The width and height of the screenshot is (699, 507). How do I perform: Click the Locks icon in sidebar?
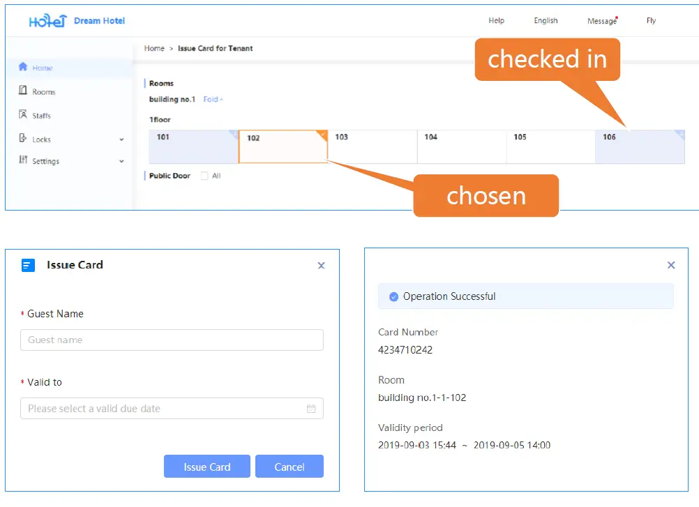(x=23, y=138)
